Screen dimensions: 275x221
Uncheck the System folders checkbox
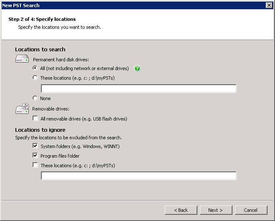35,146
